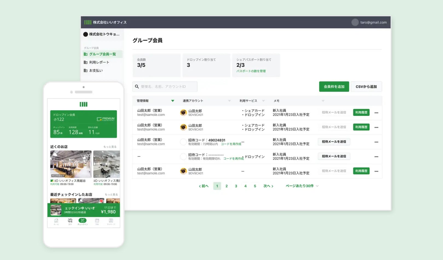
Task: Click the search magnifier icon
Action: 137,86
